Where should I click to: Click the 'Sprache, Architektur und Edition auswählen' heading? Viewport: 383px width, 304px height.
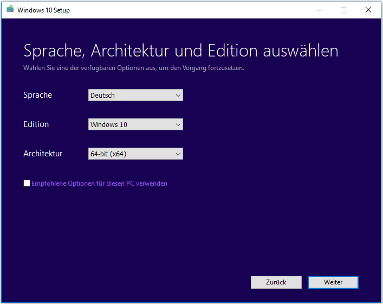coord(180,51)
